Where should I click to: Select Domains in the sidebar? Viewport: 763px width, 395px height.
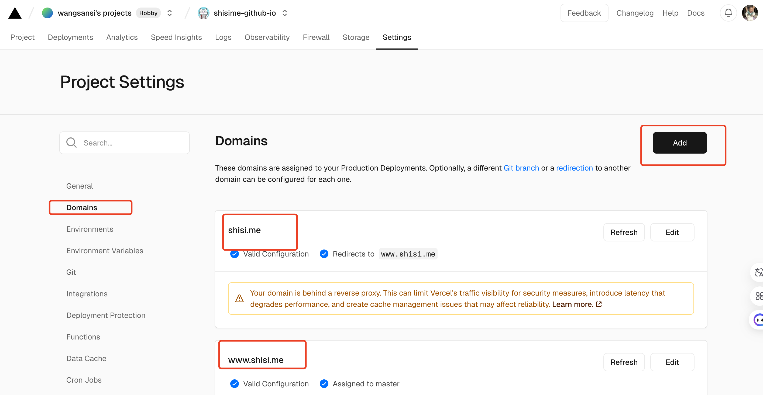pyautogui.click(x=82, y=207)
